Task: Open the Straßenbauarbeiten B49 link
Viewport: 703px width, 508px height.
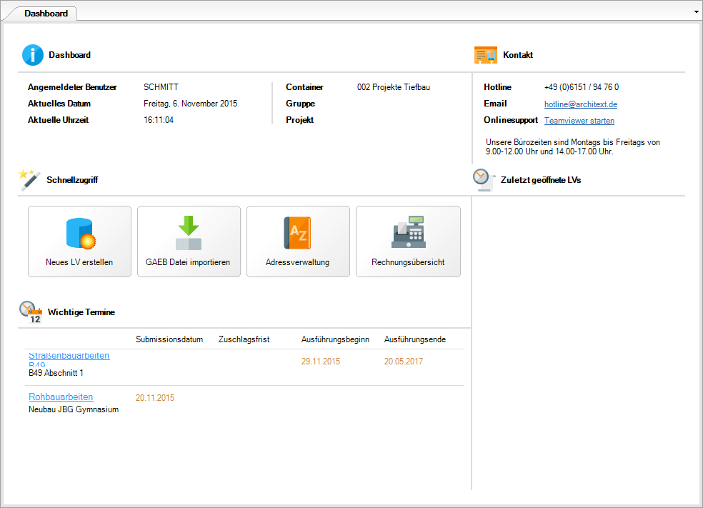Action: pyautogui.click(x=69, y=358)
